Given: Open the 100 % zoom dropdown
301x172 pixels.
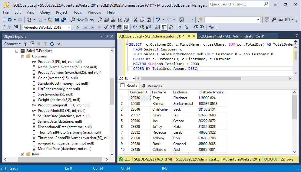Looking at the screenshot, I should [x=134, y=79].
